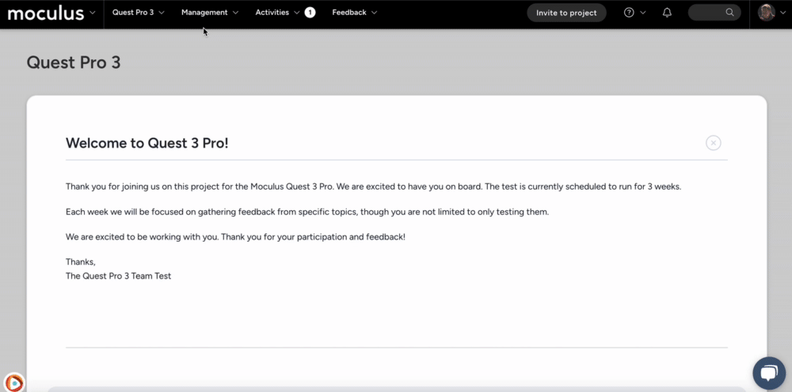Click the paragraph starting 'Thank you for joining us'
This screenshot has height=392, width=792.
[x=373, y=187]
